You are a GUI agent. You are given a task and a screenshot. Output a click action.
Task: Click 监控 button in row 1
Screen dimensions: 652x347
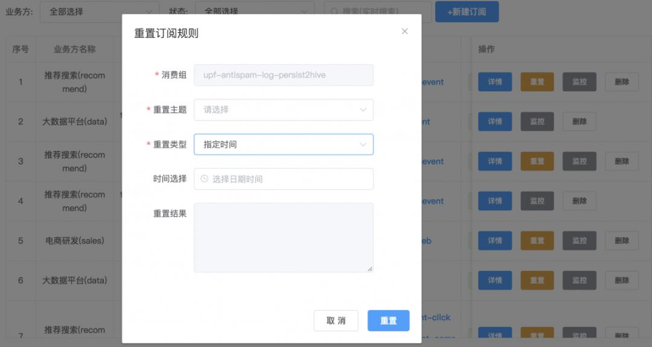point(579,82)
